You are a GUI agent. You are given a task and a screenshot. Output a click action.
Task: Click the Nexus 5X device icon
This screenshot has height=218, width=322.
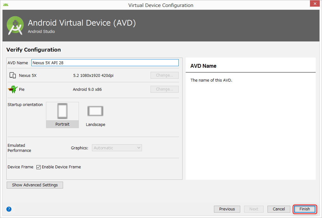click(x=13, y=76)
